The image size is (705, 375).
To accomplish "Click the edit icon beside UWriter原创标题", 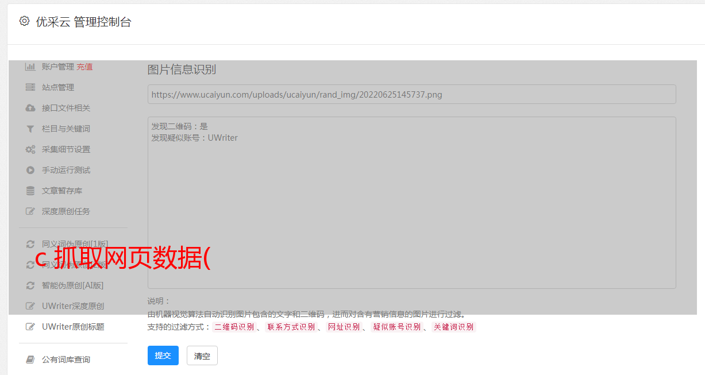I will [x=30, y=327].
